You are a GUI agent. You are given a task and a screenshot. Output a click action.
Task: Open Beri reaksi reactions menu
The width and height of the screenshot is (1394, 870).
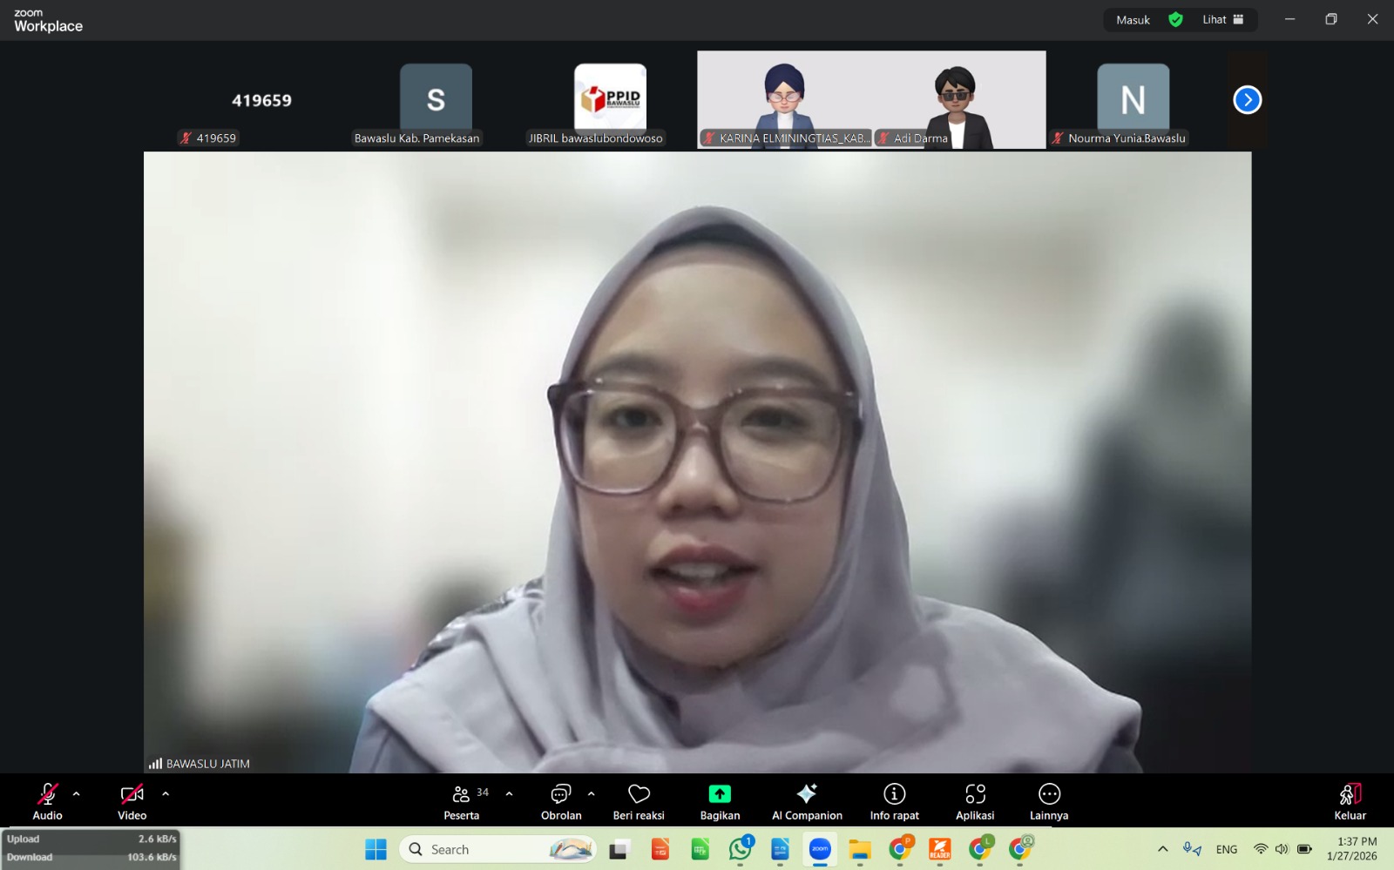639,800
